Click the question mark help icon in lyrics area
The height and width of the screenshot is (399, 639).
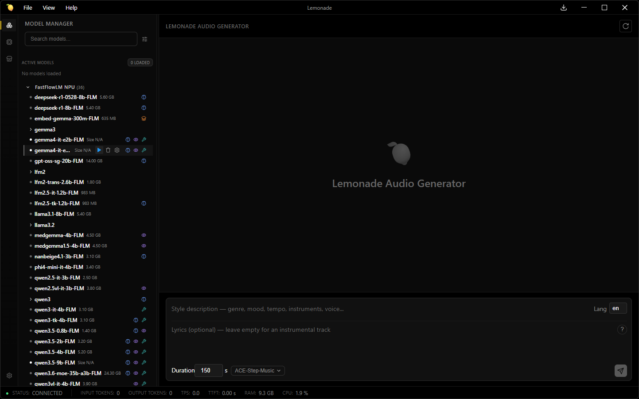pos(622,330)
